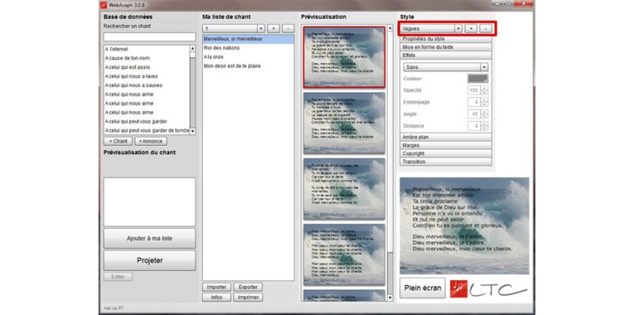Click the Projeter button

(150, 260)
